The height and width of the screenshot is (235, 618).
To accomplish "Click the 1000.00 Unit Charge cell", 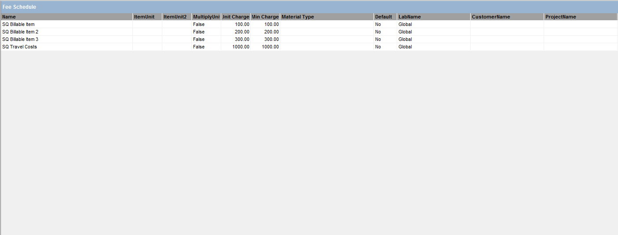I will 241,47.
